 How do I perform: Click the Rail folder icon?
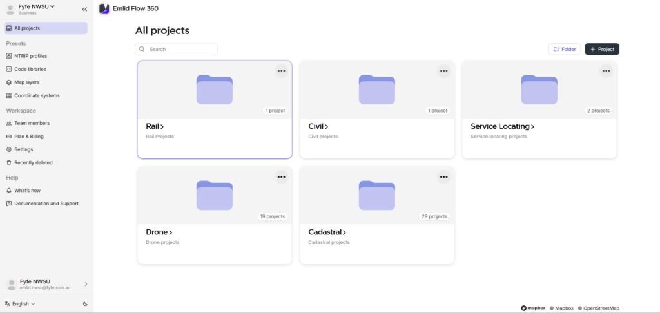(x=215, y=90)
